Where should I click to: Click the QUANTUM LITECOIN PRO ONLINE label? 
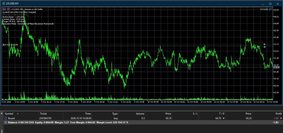pos(19,12)
